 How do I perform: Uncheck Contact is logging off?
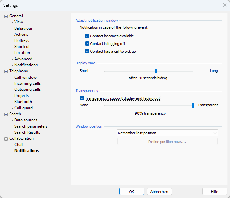pos(87,44)
